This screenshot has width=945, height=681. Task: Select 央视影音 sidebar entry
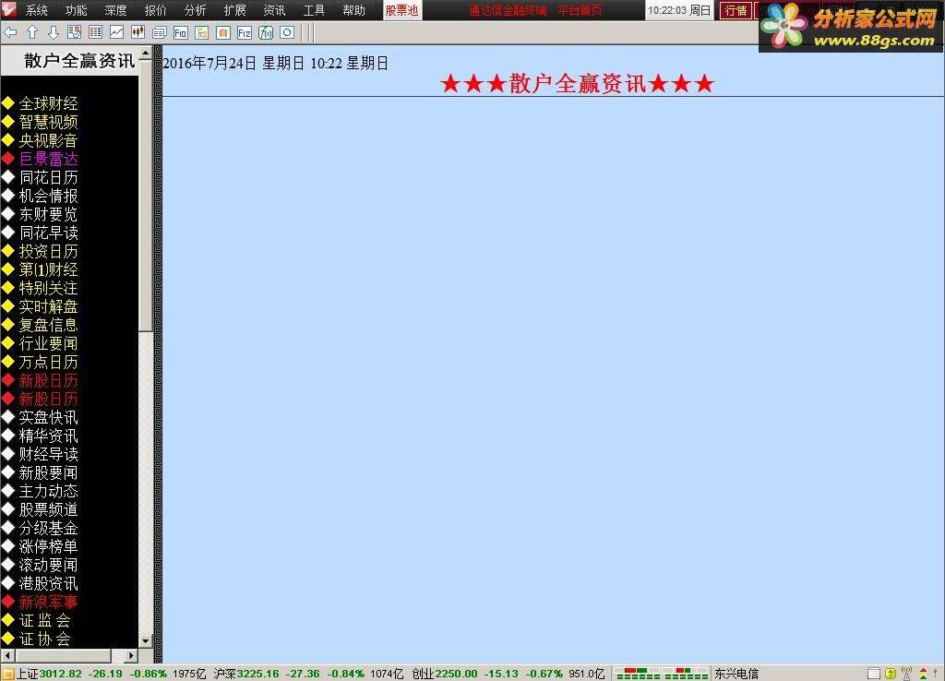(x=48, y=140)
